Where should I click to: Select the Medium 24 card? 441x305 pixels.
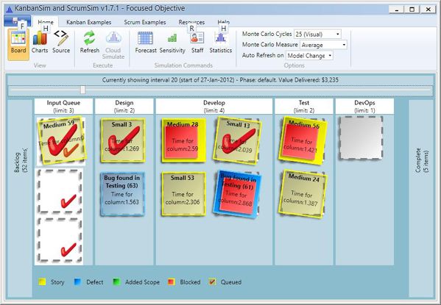tap(303, 193)
